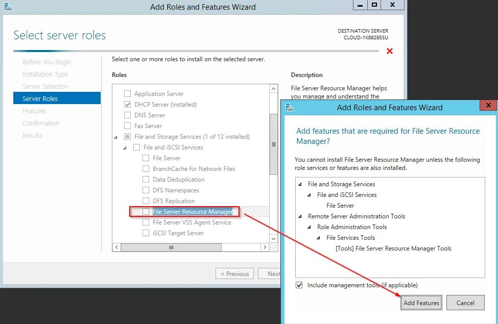This screenshot has width=498, height=324.
Task: Click the roles list scroll up arrow
Action: (273, 89)
